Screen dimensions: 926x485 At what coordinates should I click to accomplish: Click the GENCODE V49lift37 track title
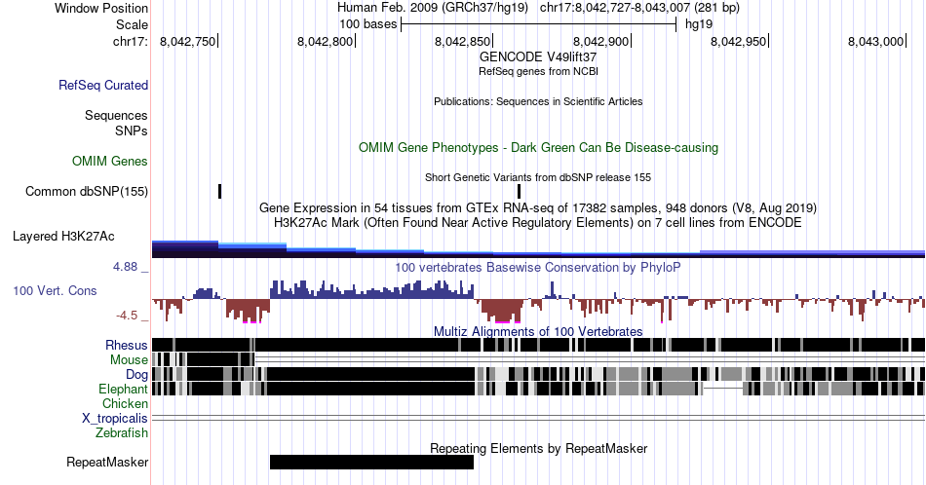pos(538,57)
